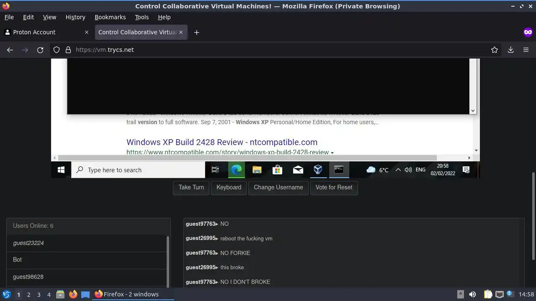Close the Control Collaborative Virtual tab

[x=181, y=32]
